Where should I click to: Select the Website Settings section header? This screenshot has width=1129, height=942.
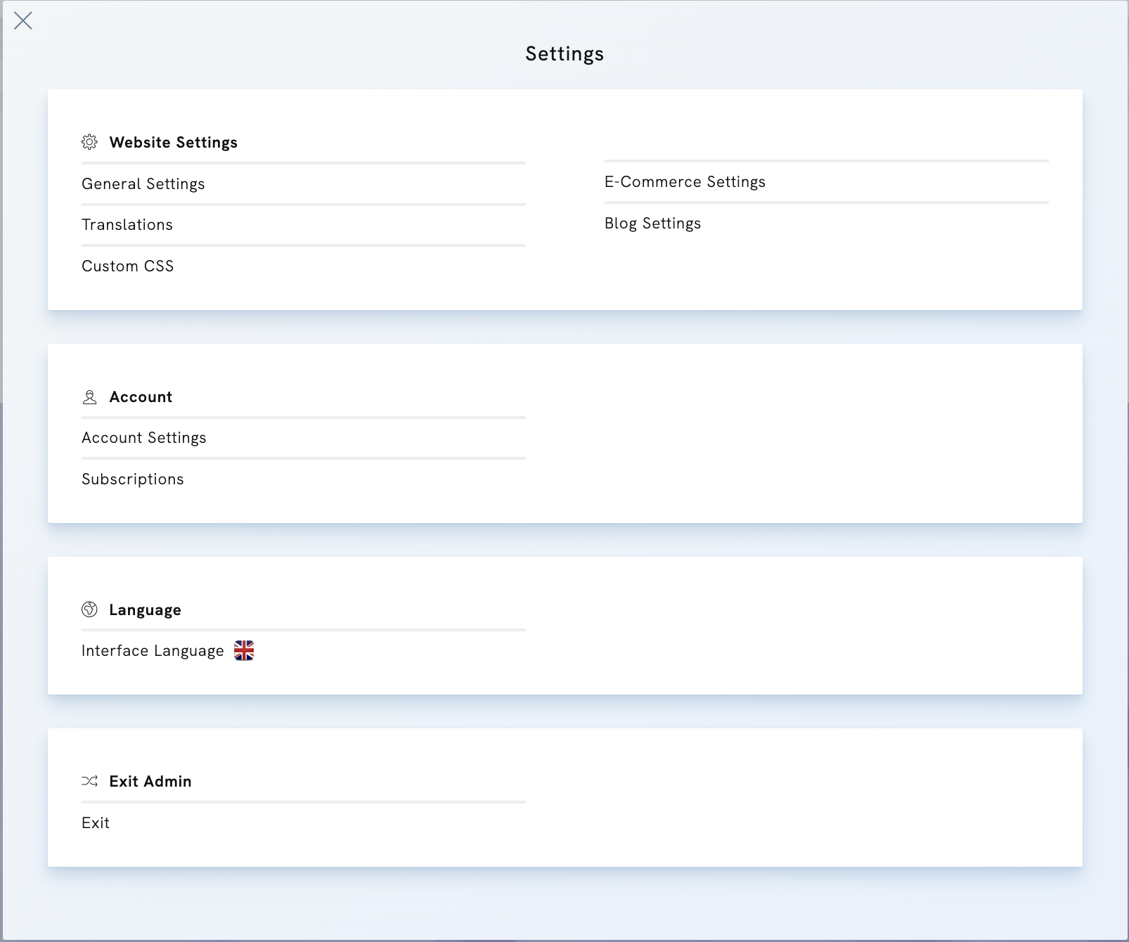click(173, 142)
